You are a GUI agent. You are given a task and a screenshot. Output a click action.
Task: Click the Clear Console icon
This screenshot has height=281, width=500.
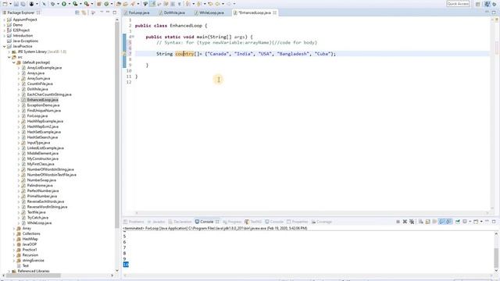click(421, 222)
